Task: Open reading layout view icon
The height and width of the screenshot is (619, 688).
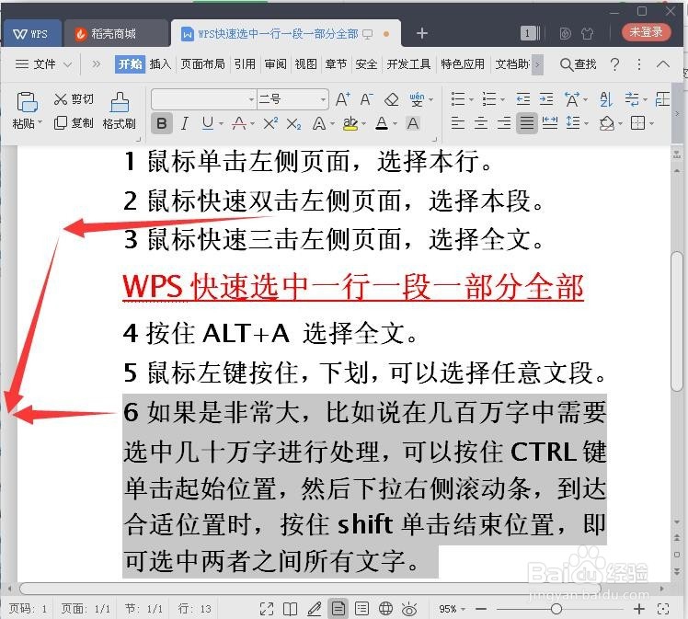Action: pos(290,609)
